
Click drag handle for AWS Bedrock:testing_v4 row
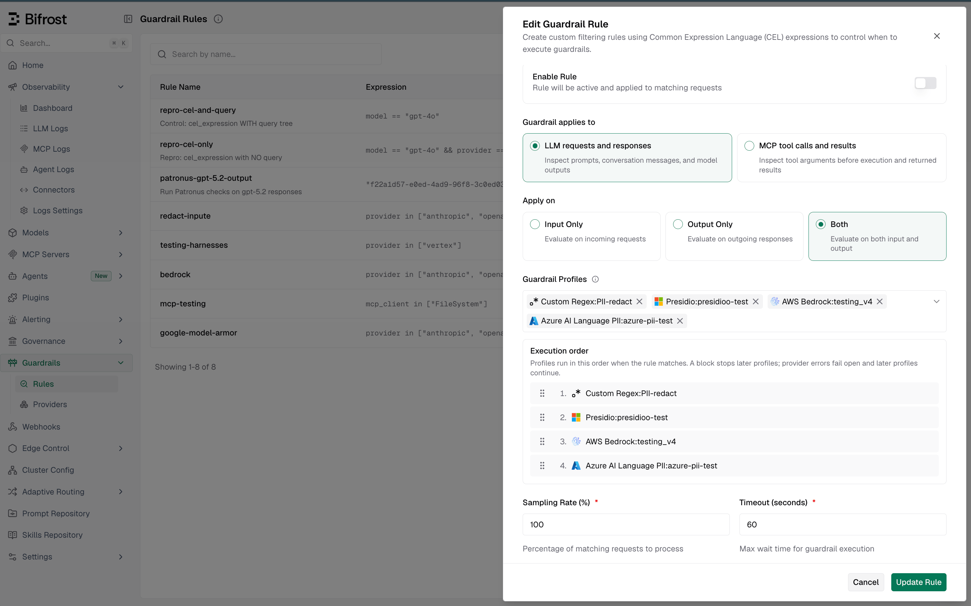(x=542, y=441)
